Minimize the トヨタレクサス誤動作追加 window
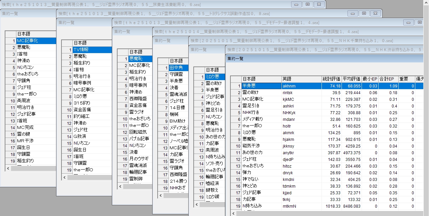429x216 pixels. [352, 13]
